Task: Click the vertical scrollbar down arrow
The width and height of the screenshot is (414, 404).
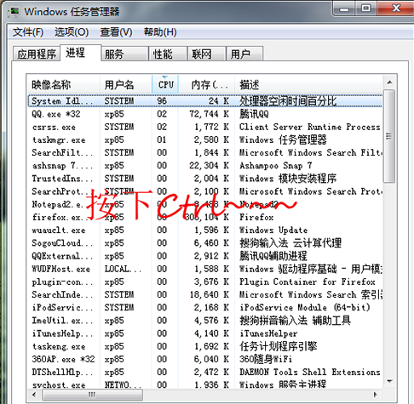Action: tap(389, 381)
